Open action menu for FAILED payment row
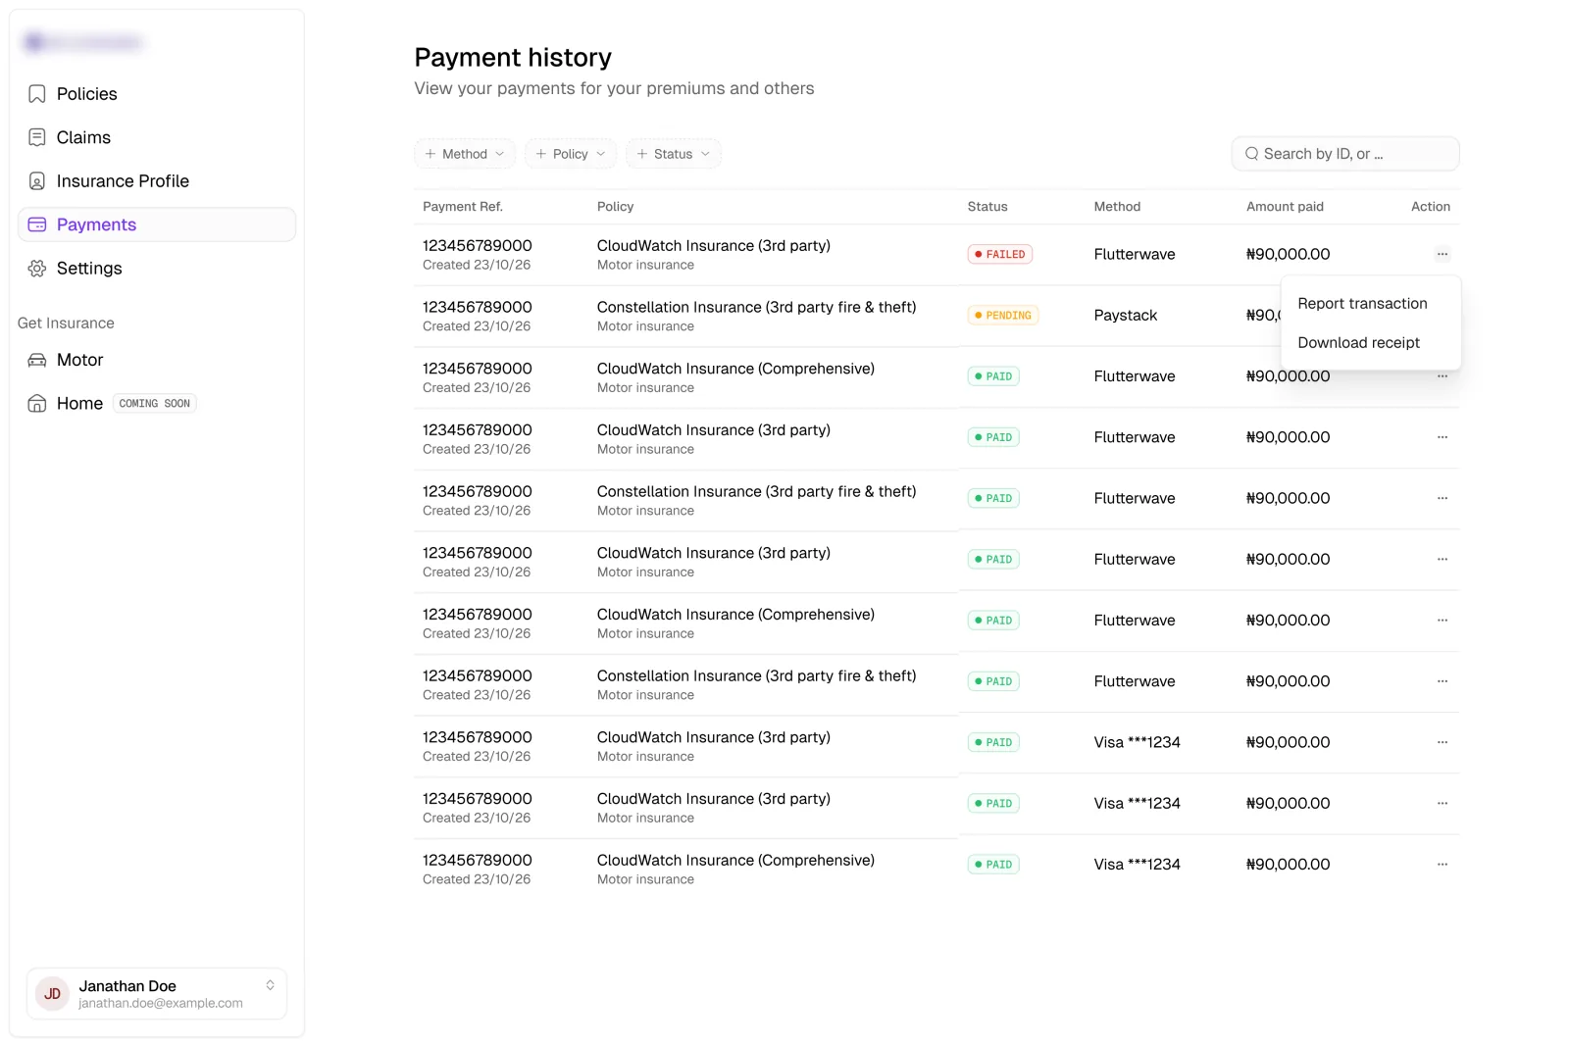1569x1046 pixels. pos(1442,254)
